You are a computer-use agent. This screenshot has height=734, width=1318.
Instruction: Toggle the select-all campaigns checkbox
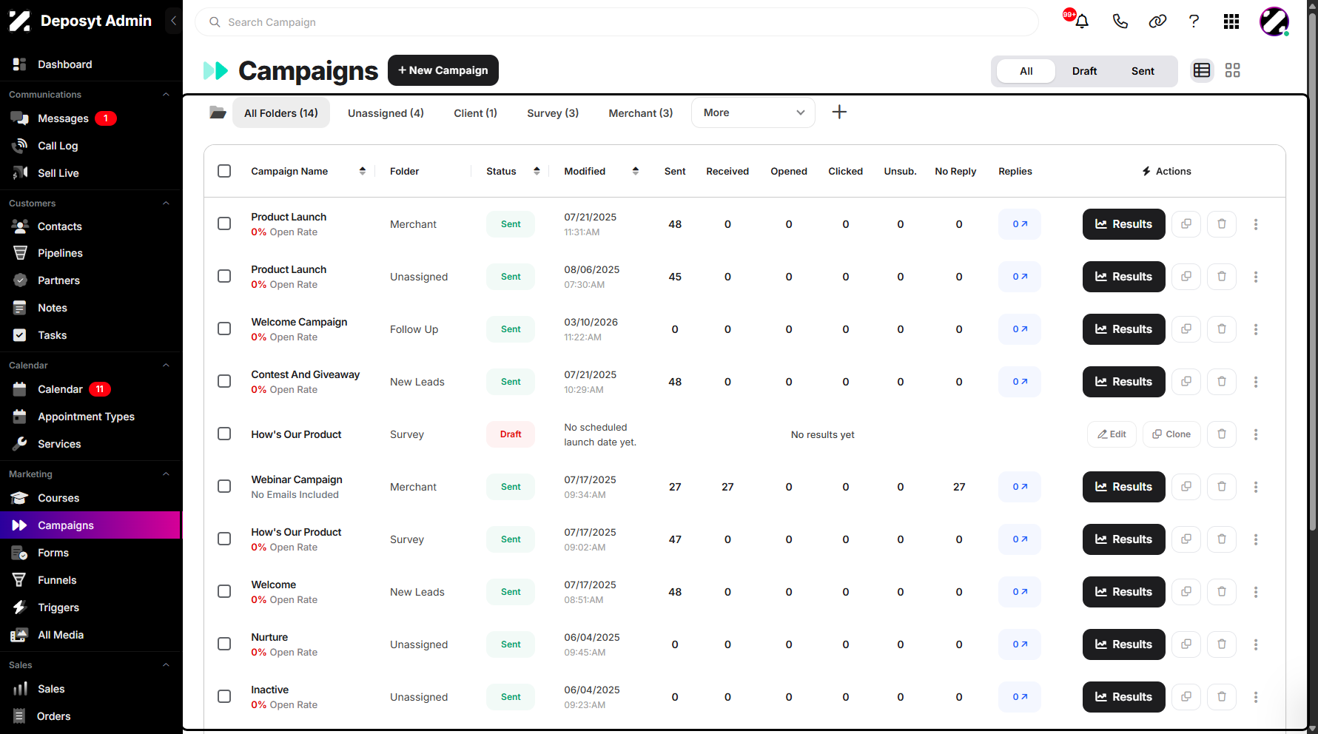[224, 171]
